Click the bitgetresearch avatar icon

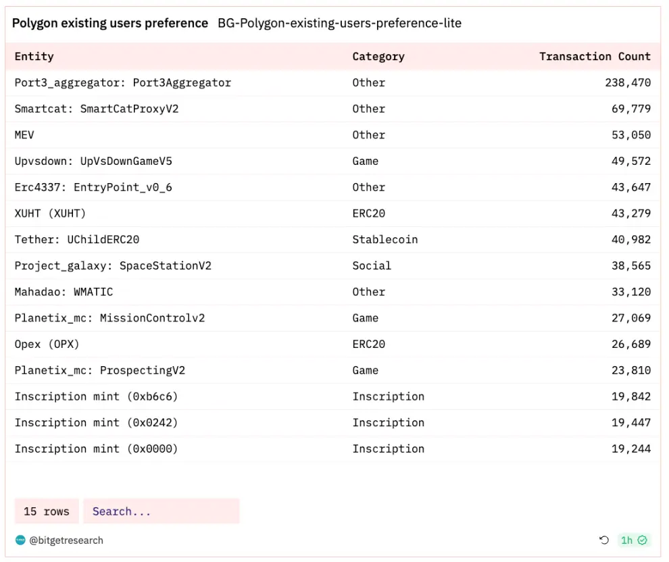click(x=20, y=540)
